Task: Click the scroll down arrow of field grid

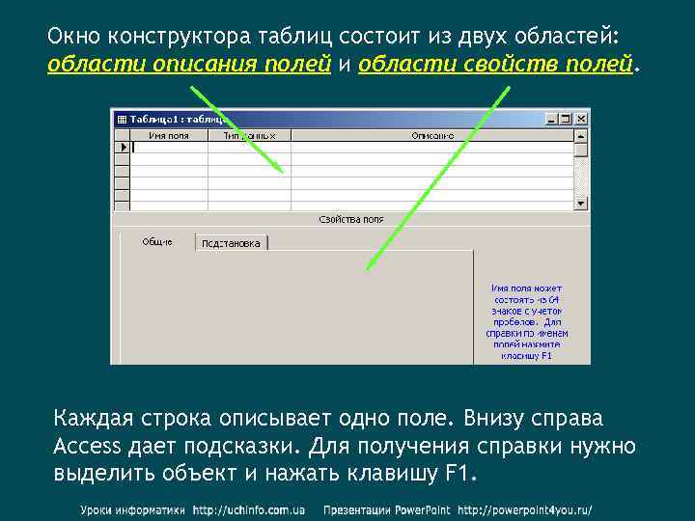Action: 581,204
